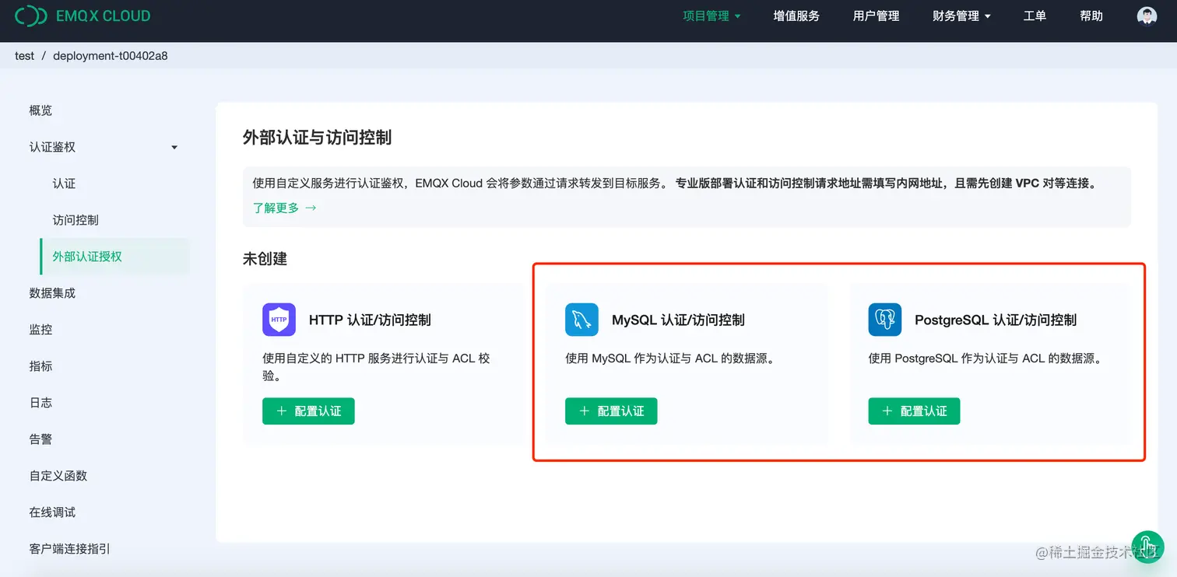This screenshot has width=1177, height=577.
Task: Click the HTTP shield icon on the HTTP card
Action: coord(279,320)
